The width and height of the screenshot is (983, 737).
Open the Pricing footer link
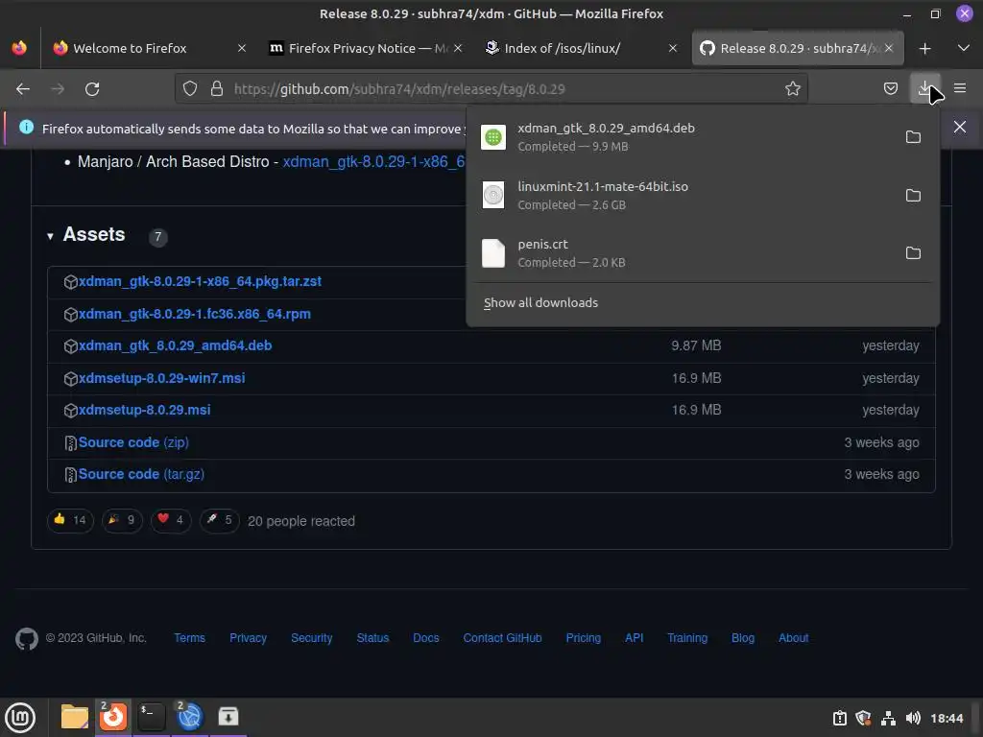tap(583, 638)
